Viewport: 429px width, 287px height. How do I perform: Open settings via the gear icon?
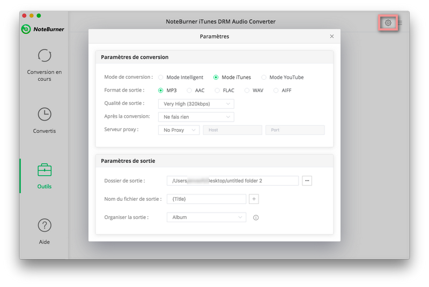(x=388, y=23)
